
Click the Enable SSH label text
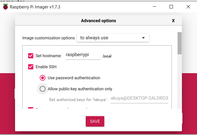point(46,67)
